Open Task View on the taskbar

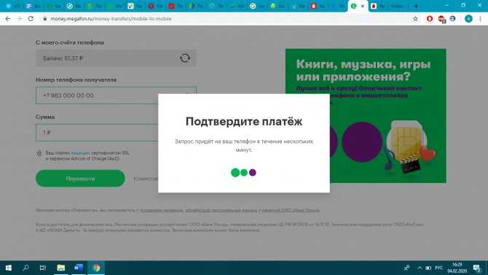43,268
